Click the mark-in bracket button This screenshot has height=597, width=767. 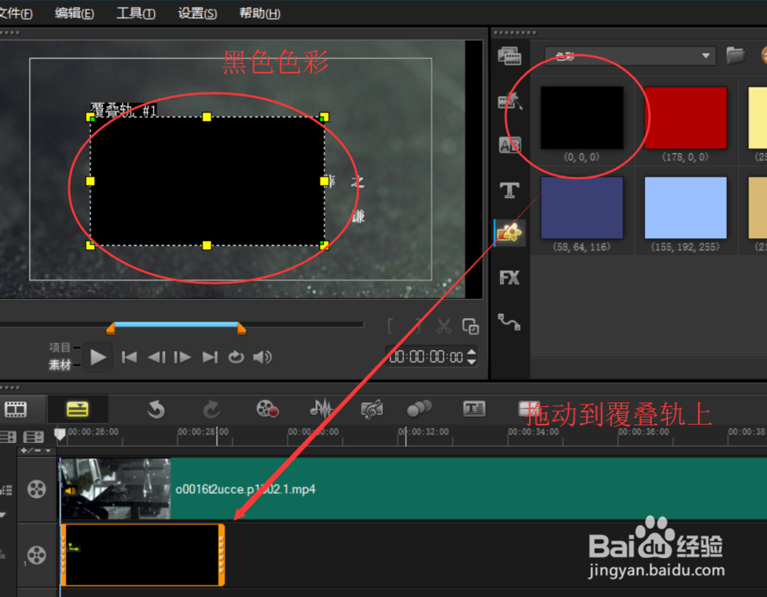pyautogui.click(x=390, y=326)
